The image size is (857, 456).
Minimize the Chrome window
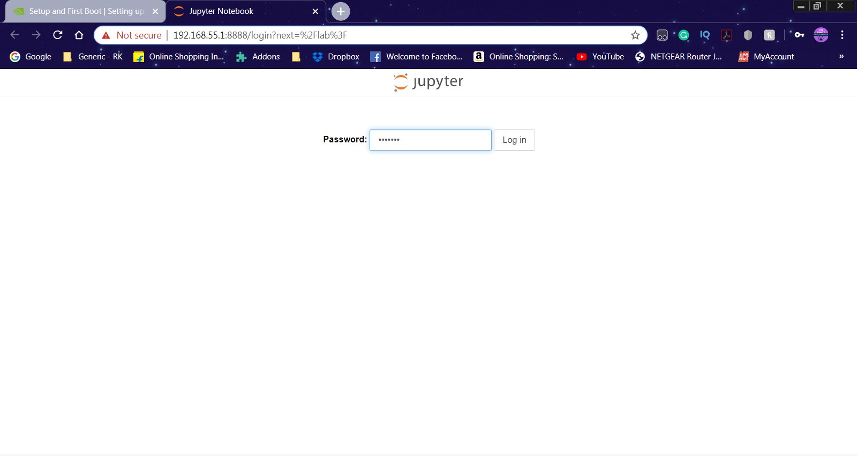pos(801,6)
